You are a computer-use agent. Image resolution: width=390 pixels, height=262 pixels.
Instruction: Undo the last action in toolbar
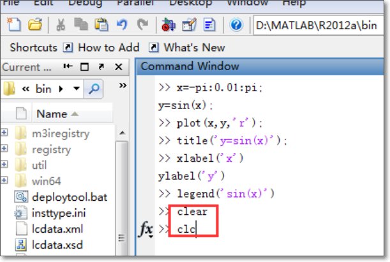click(122, 25)
